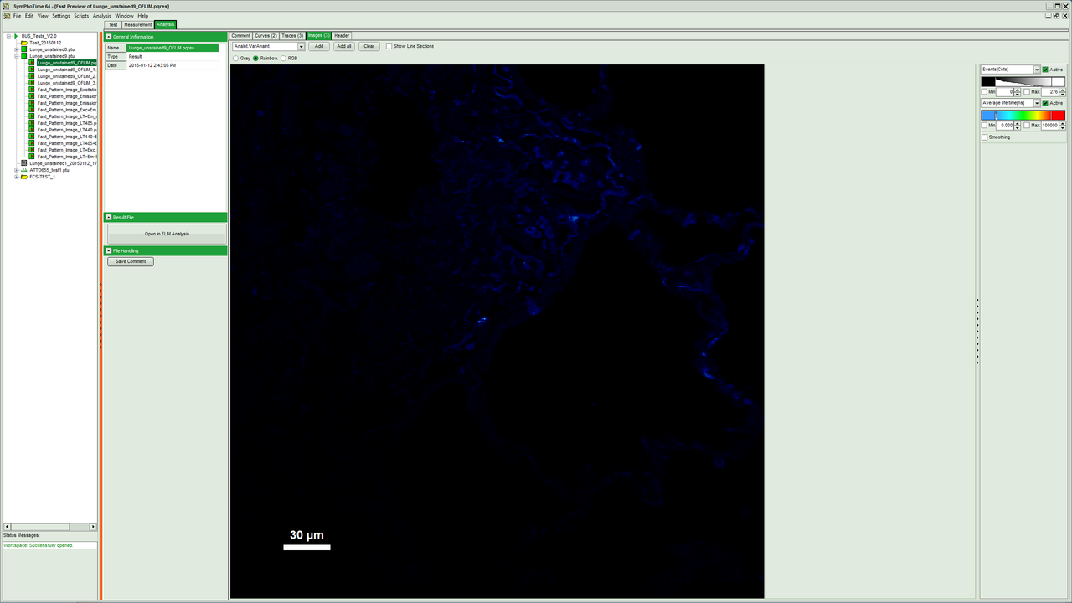Click the ATTO655_test1.ptu trace icon
The image size is (1072, 603).
(x=24, y=170)
